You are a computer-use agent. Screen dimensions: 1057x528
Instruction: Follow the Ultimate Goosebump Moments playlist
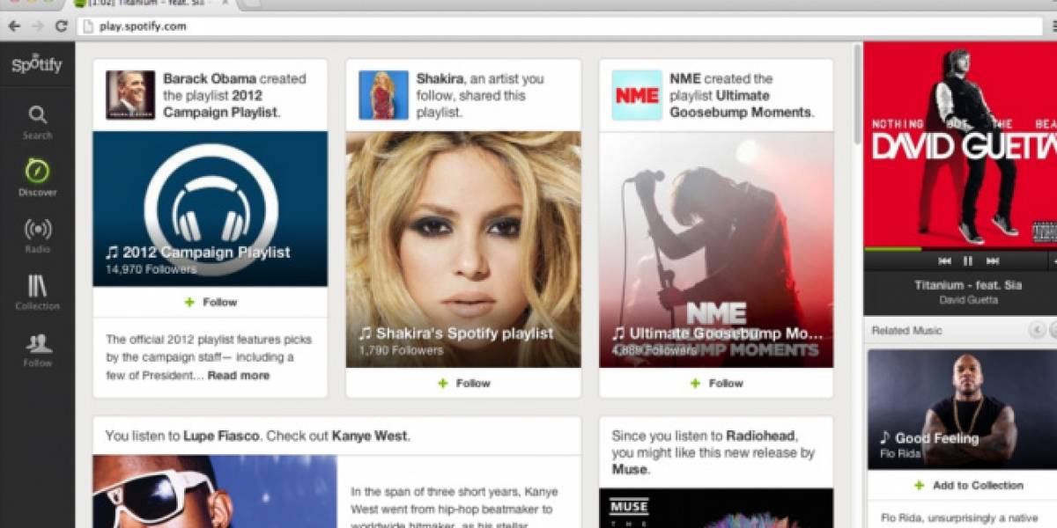point(716,383)
